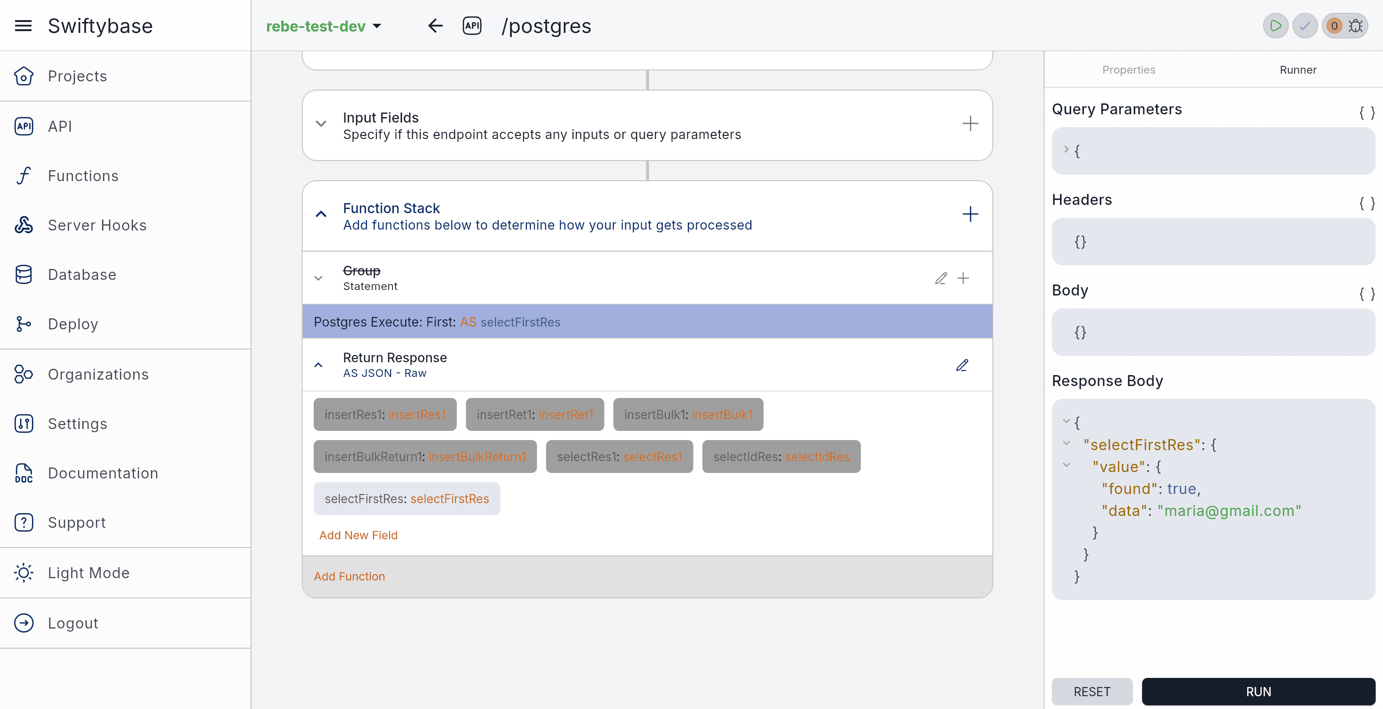Edit Return Response with the pencil icon
1383x709 pixels.
coord(962,365)
